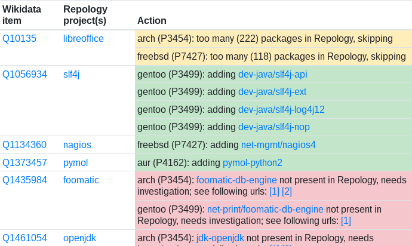Open the pymol project link
The image size is (412, 246).
(x=75, y=162)
